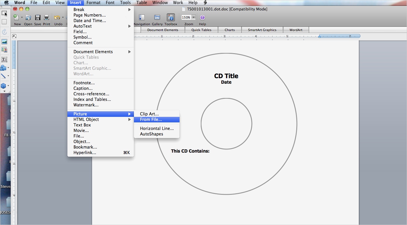
Task: Open the New document dropdown arrow
Action: (22, 17)
